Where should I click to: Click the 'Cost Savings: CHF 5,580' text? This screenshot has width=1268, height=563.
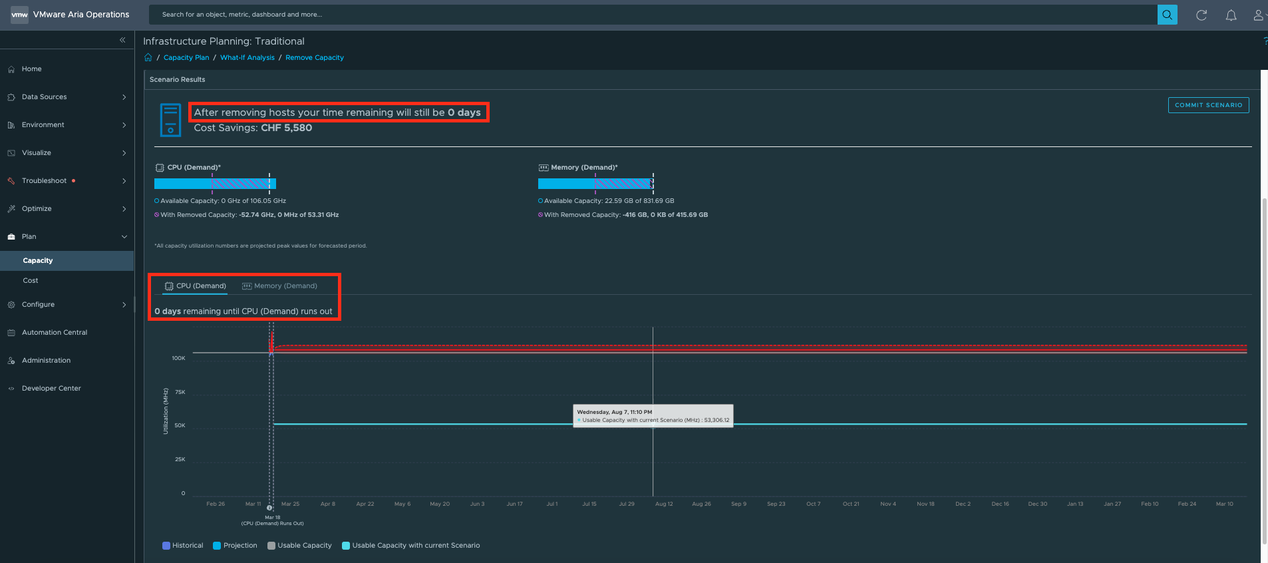253,128
